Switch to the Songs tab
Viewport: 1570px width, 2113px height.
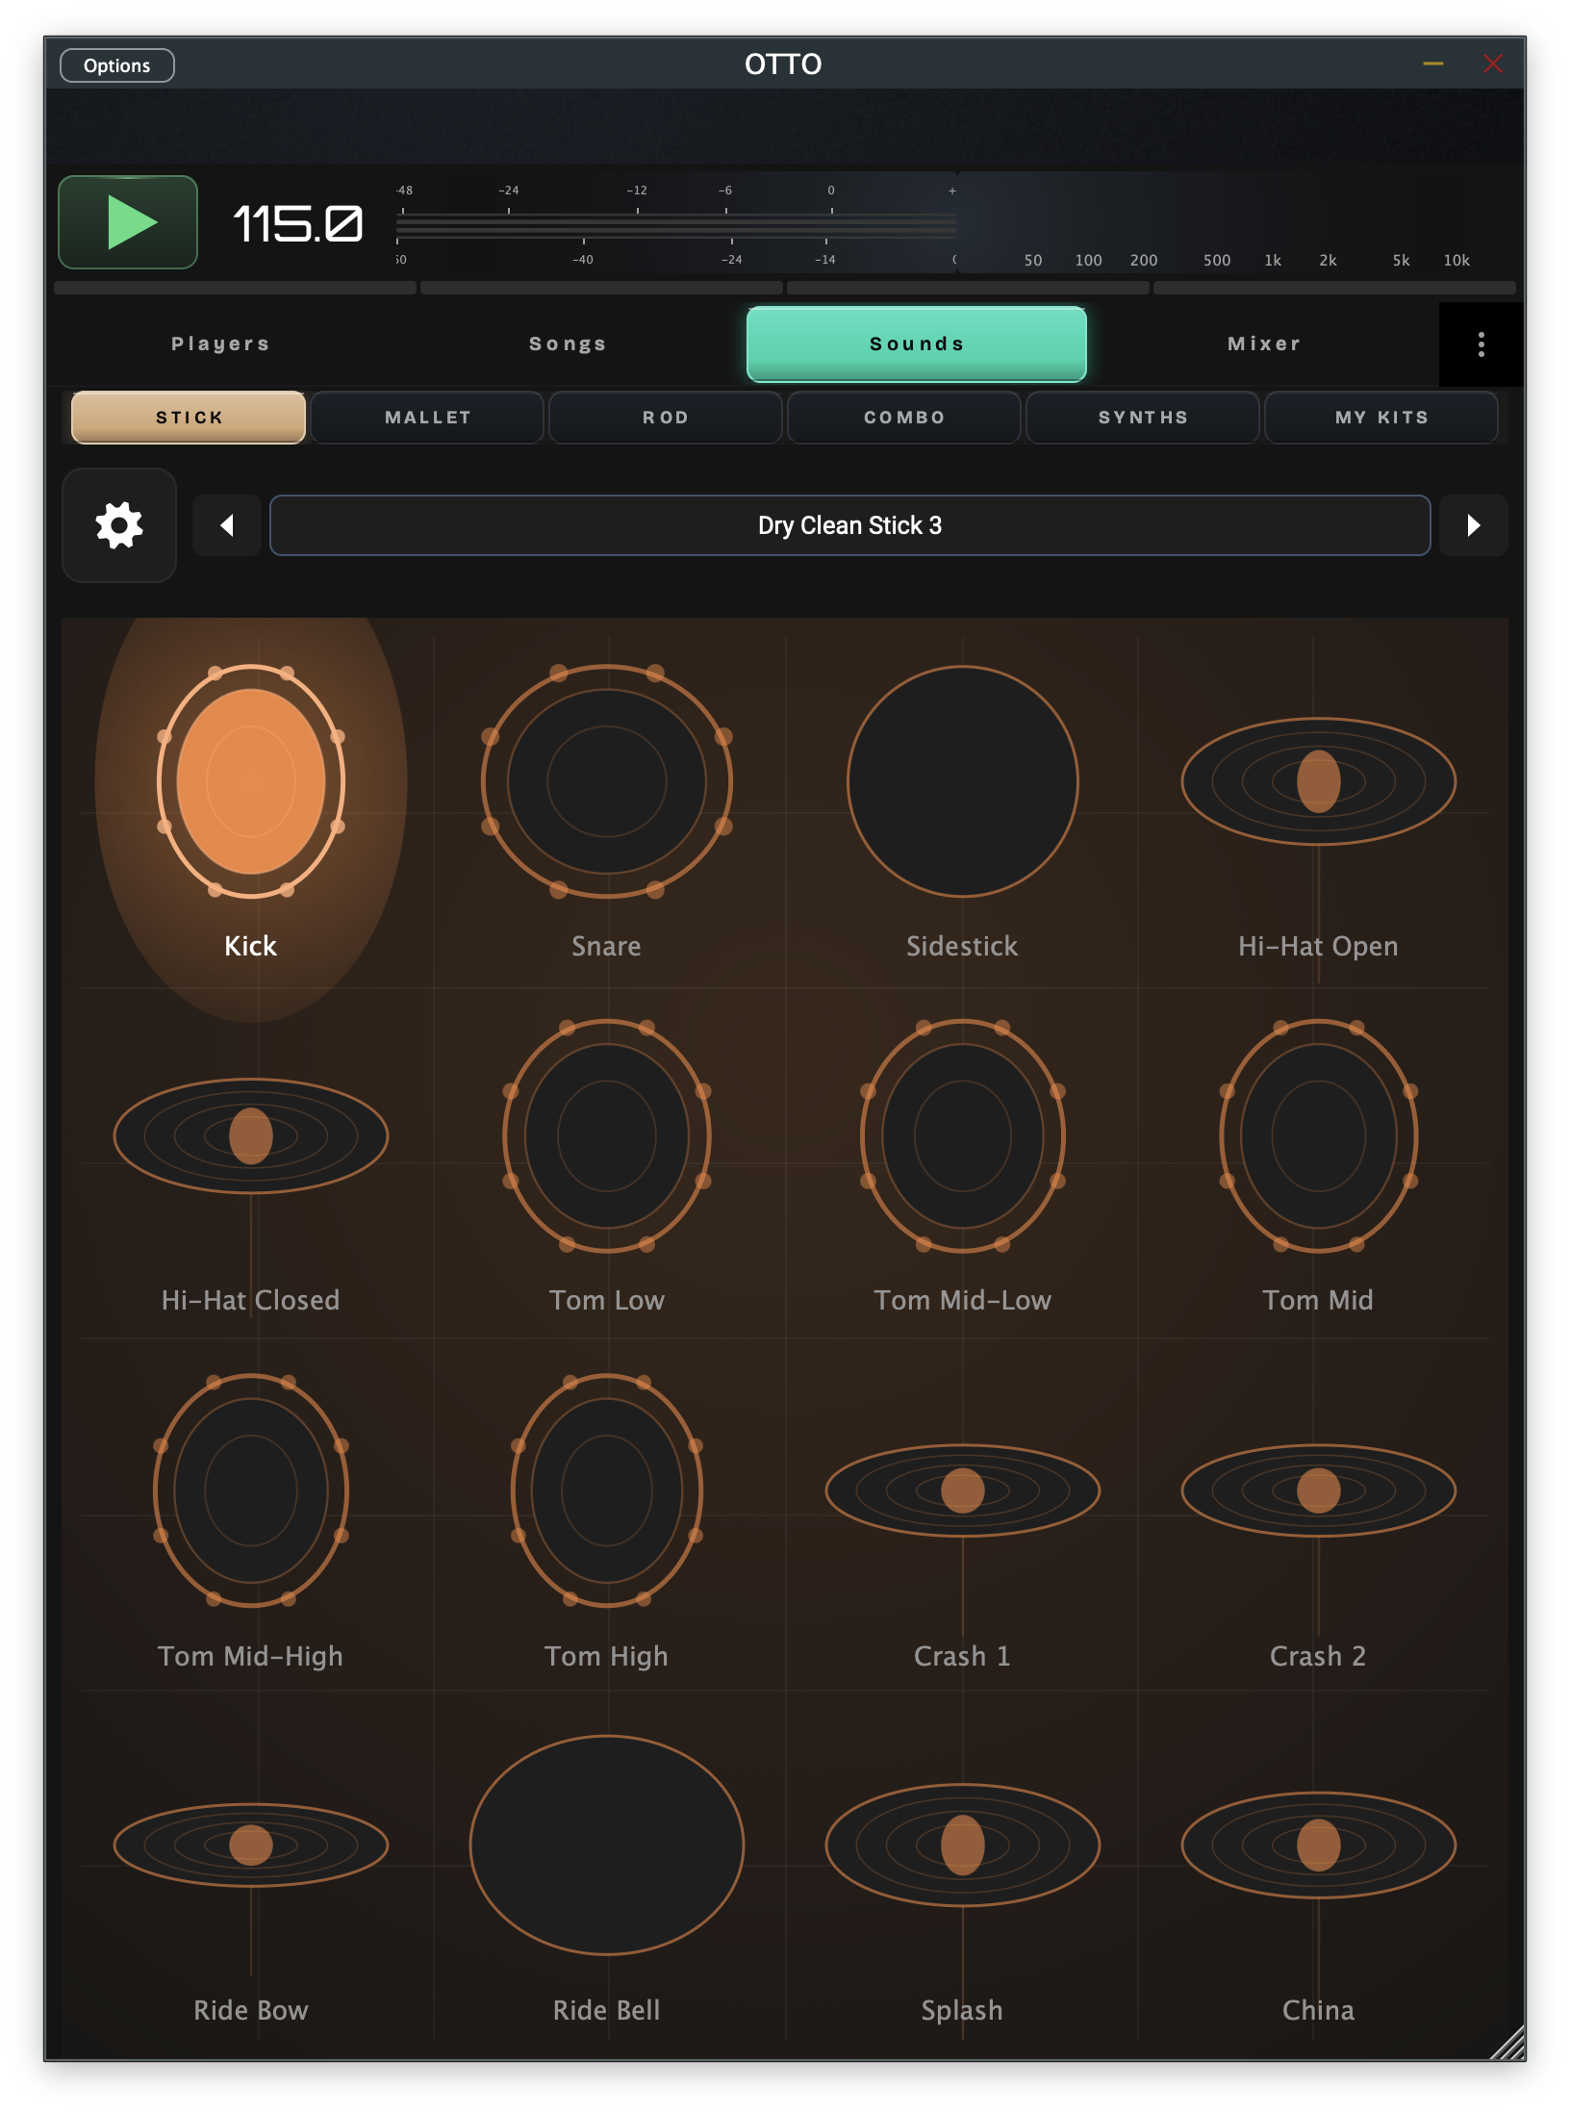click(568, 344)
